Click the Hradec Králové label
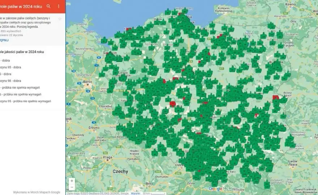Image resolution: width=318 pixels, height=195 pixels. pyautogui.click(x=134, y=152)
